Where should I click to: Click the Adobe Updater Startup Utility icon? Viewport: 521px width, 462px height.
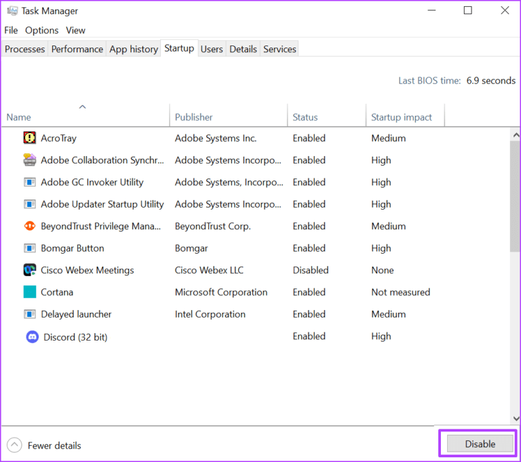30,204
